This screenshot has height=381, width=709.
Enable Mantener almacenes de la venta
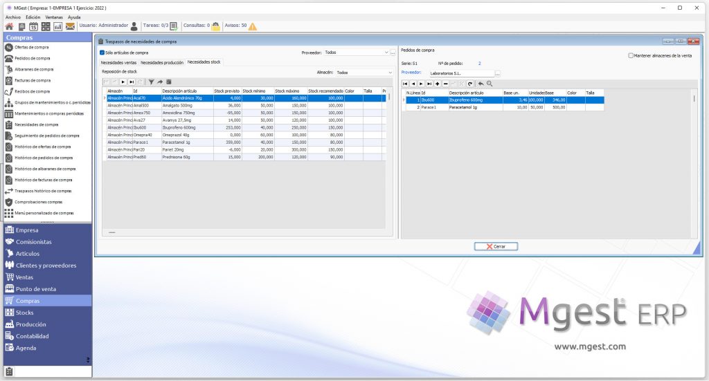point(631,55)
